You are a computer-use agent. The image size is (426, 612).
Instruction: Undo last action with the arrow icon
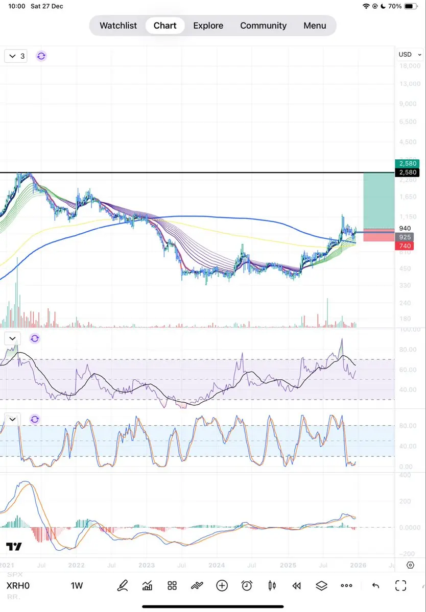tap(375, 585)
